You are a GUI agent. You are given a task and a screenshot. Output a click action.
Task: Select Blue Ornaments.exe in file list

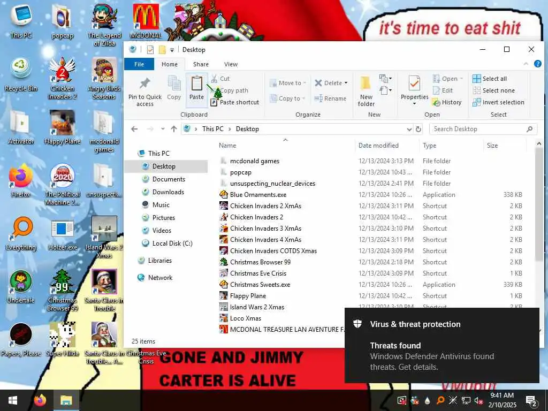[x=371, y=195]
